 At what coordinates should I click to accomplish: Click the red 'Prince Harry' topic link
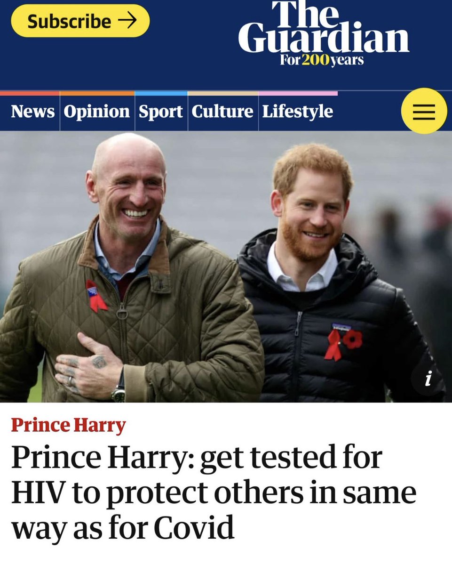tap(68, 426)
